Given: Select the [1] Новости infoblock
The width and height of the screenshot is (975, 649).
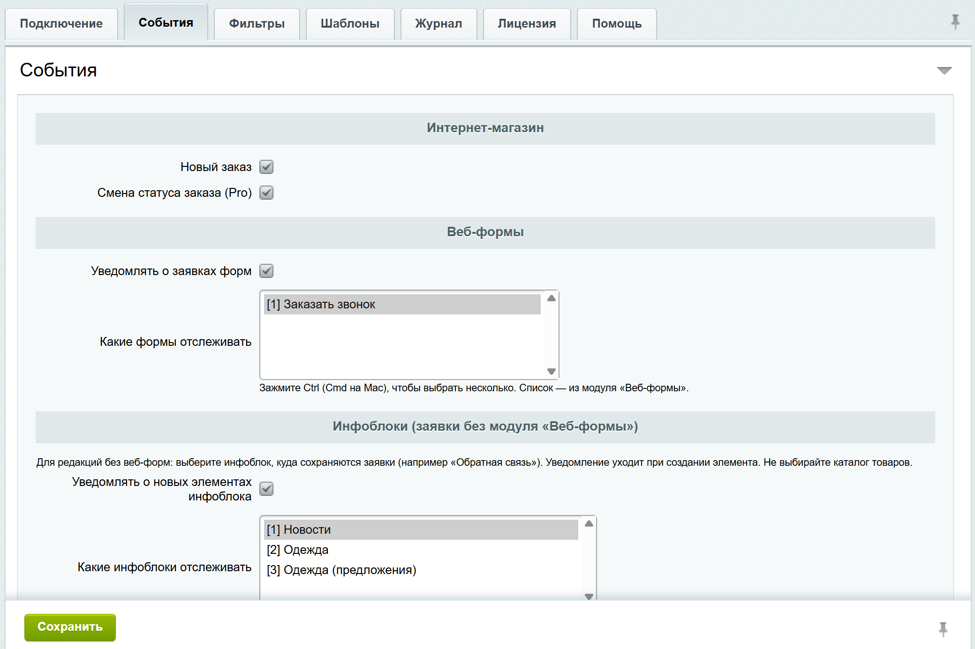Looking at the screenshot, I should tap(421, 530).
